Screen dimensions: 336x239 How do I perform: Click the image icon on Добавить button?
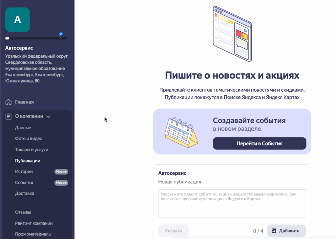pos(274,231)
